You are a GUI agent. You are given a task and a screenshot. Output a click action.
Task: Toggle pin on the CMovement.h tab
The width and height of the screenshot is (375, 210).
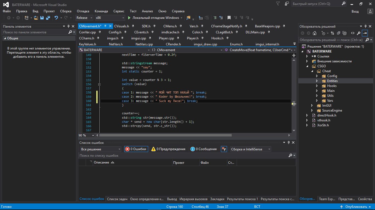click(x=105, y=26)
